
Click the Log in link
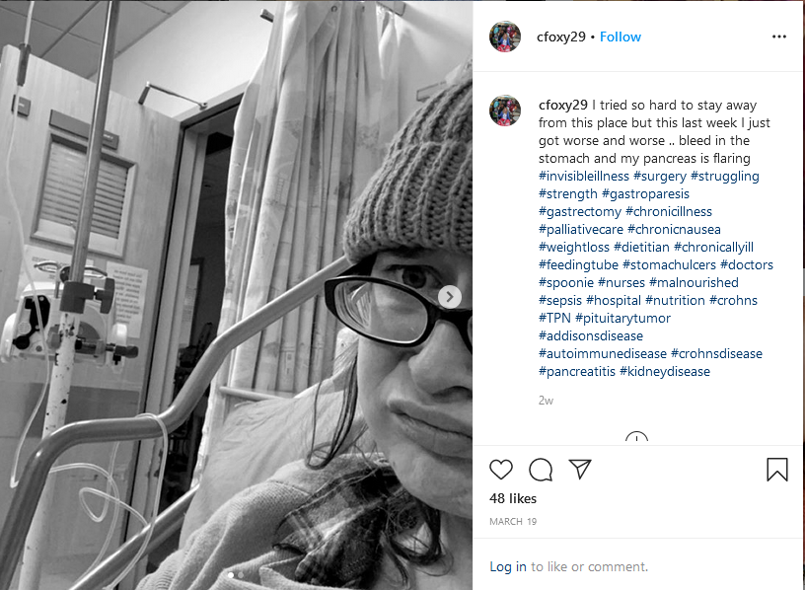point(508,566)
